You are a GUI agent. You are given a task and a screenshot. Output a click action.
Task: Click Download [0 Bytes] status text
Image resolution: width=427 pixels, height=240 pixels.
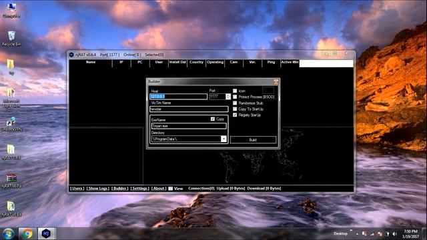(x=264, y=188)
